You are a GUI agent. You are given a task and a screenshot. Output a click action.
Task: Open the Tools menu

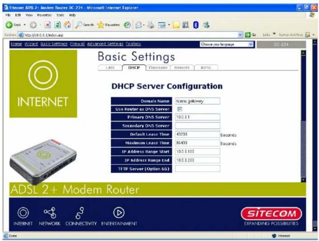pyautogui.click(x=60, y=15)
